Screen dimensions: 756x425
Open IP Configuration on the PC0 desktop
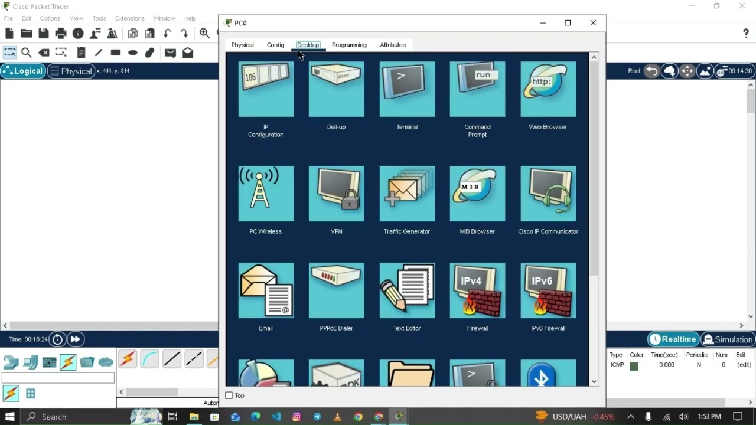point(266,89)
